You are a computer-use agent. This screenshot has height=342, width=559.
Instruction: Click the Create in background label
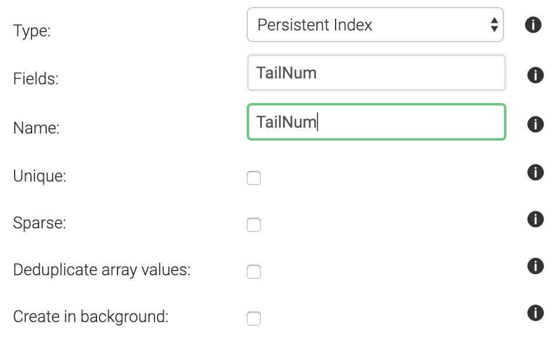point(91,317)
